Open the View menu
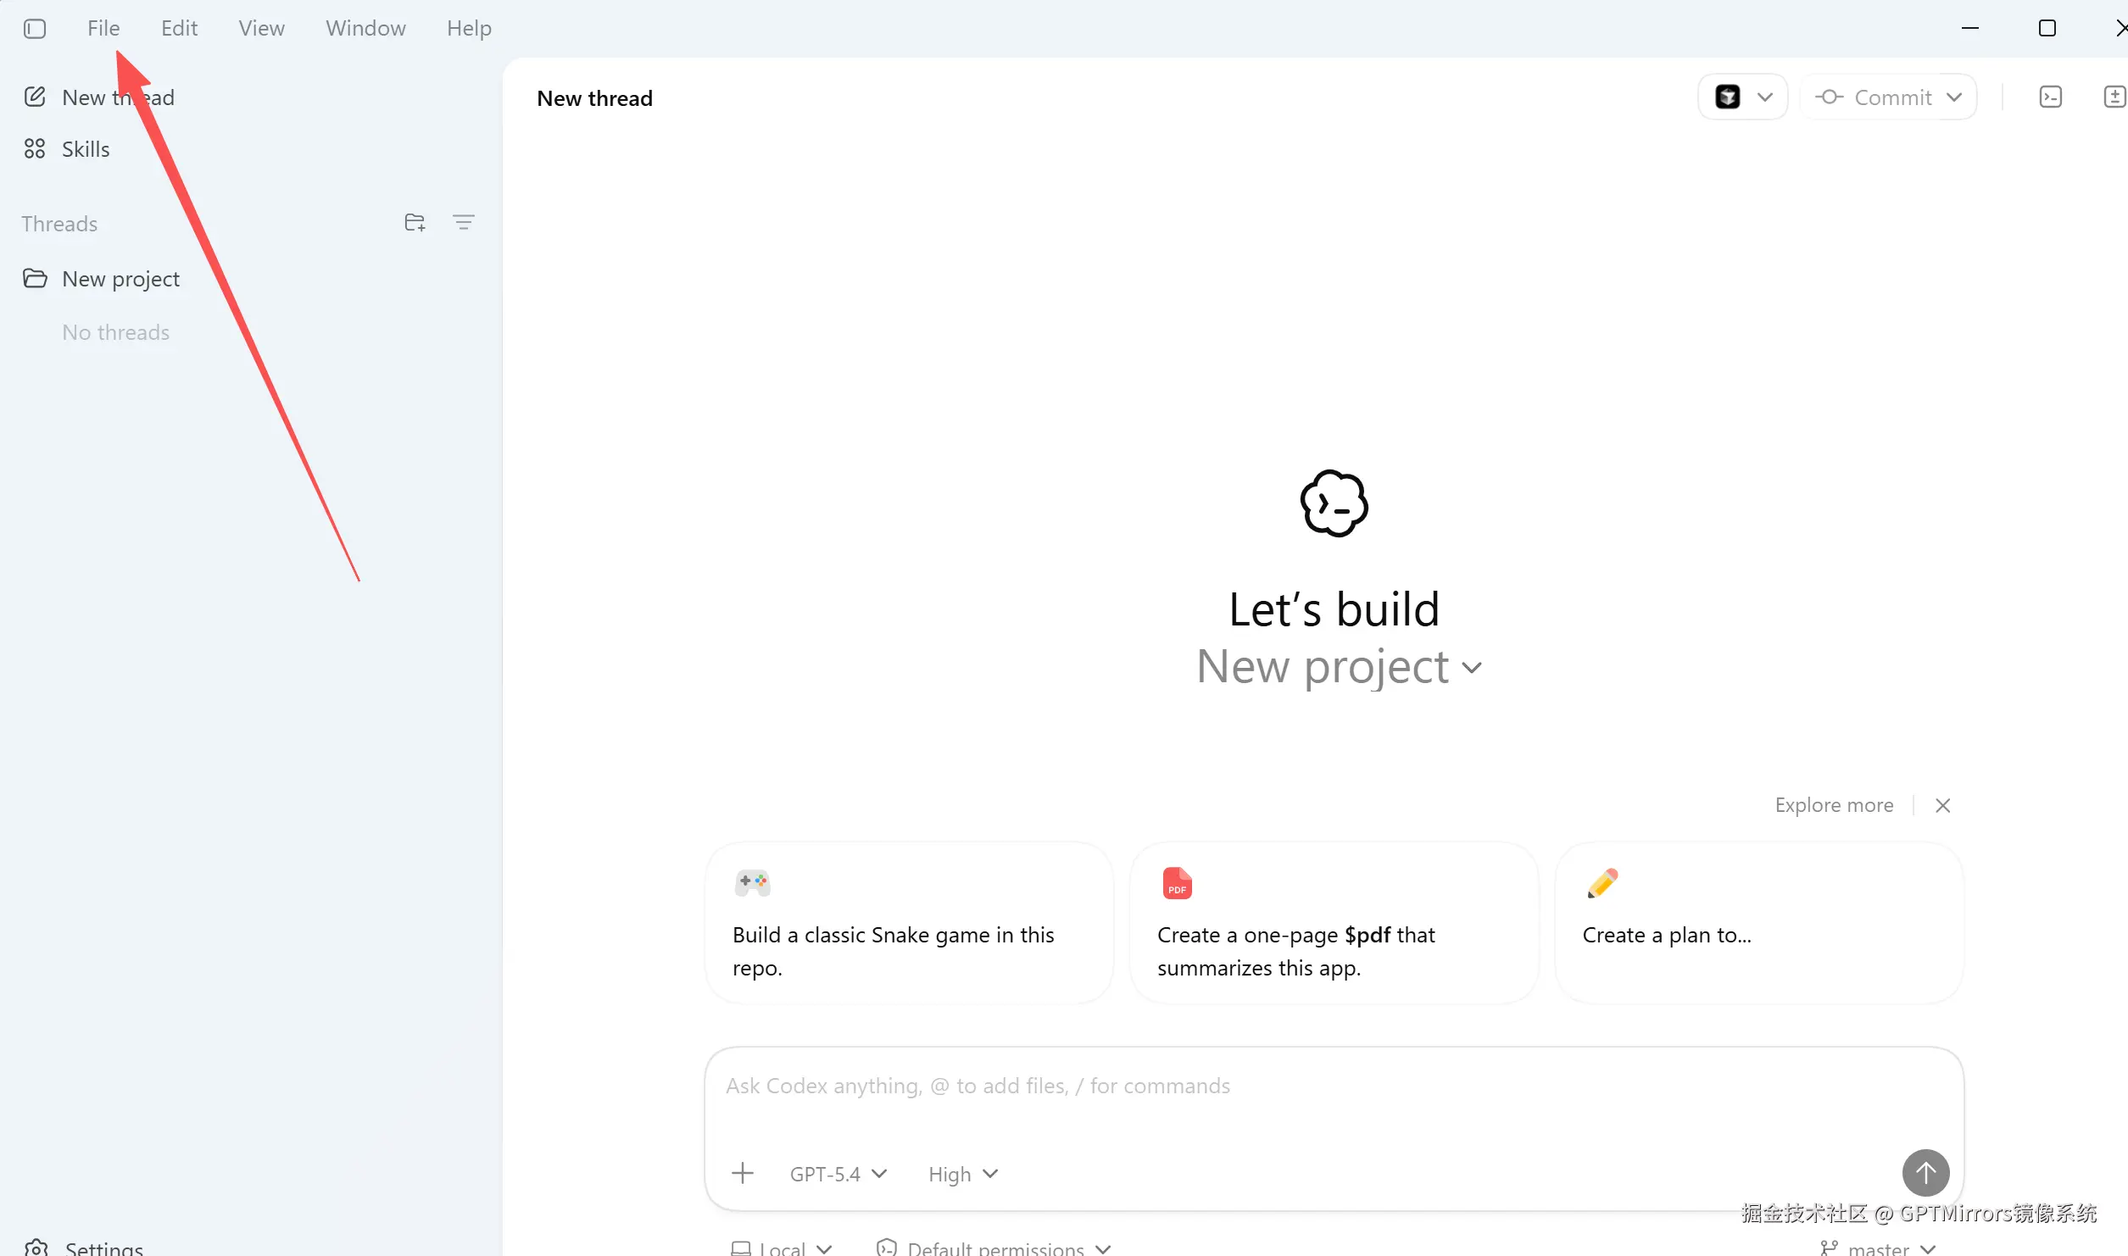2128x1256 pixels. 261,29
